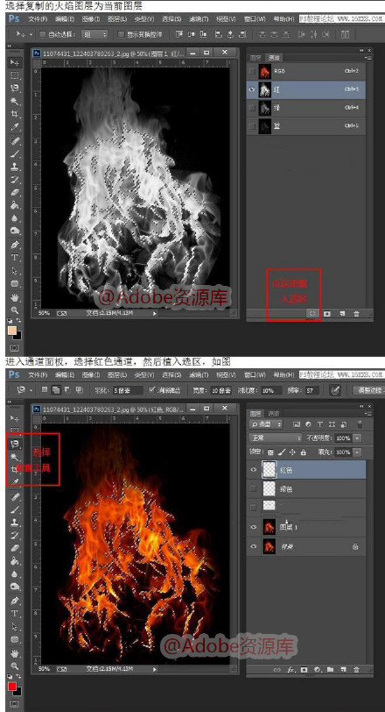The height and width of the screenshot is (712, 385).
Task: Toggle the pen pressure icon beside 频率
Action: point(335,390)
